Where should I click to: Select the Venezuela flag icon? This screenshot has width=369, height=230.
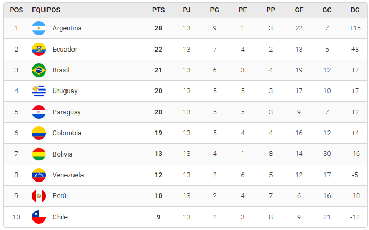coord(39,175)
